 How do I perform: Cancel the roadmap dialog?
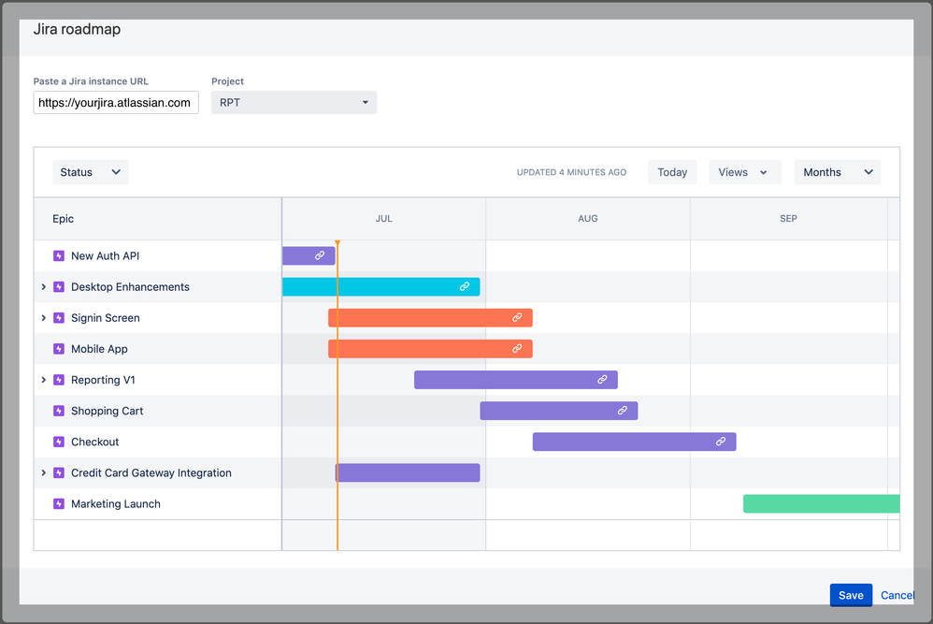point(897,595)
